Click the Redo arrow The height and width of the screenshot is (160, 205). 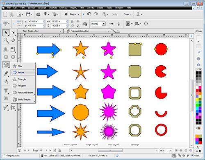96,14
